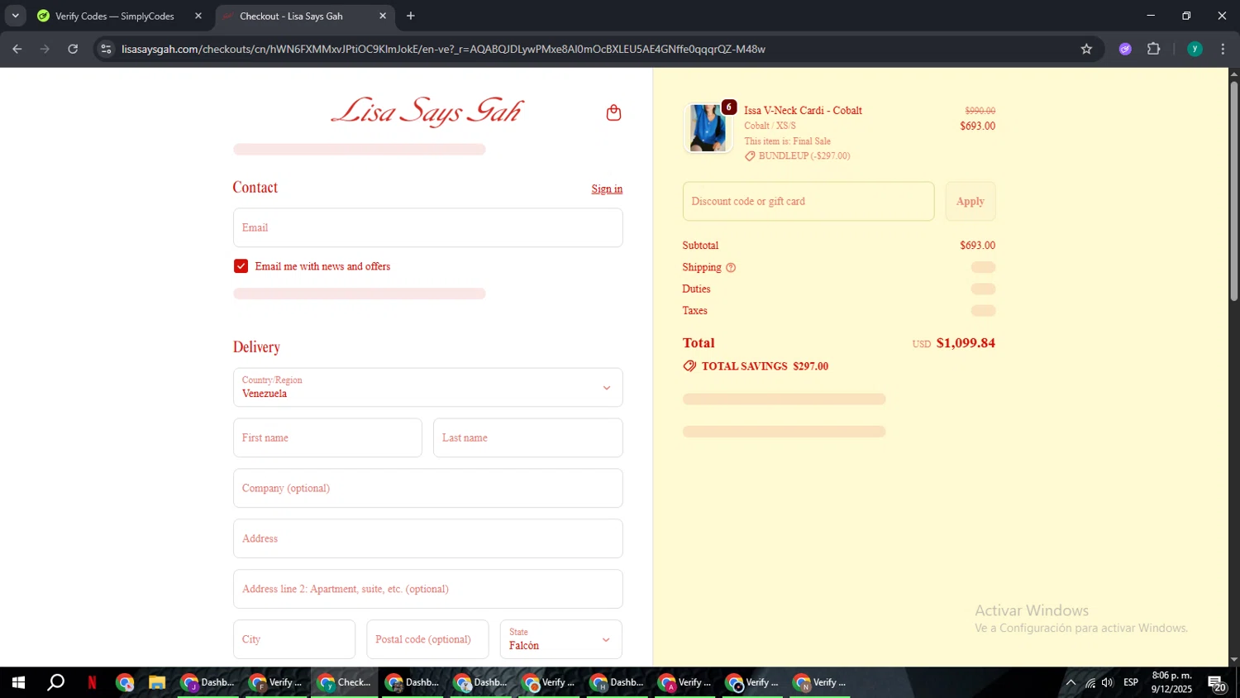Click the Company (optional) field

427,488
